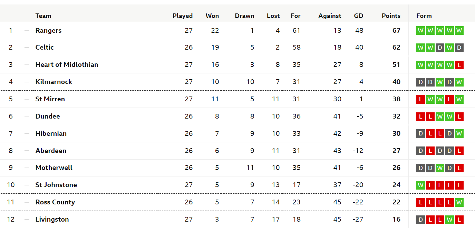This screenshot has height=233, width=475.
Task: Open the Heart of Midlothian team link
Action: [x=67, y=64]
